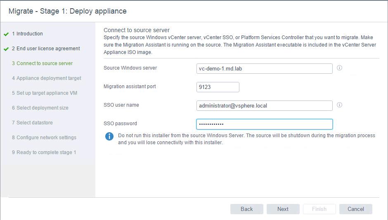
Task: Edit the Migration assistant port field
Action: pyautogui.click(x=218, y=87)
